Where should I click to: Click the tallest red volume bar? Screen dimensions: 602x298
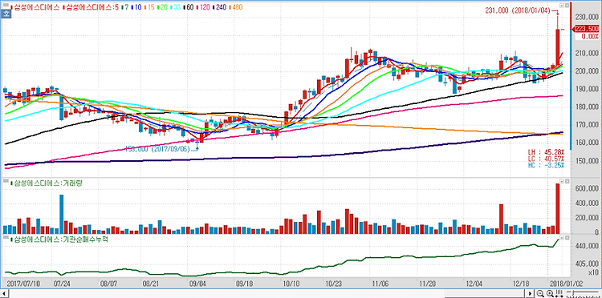[558, 209]
